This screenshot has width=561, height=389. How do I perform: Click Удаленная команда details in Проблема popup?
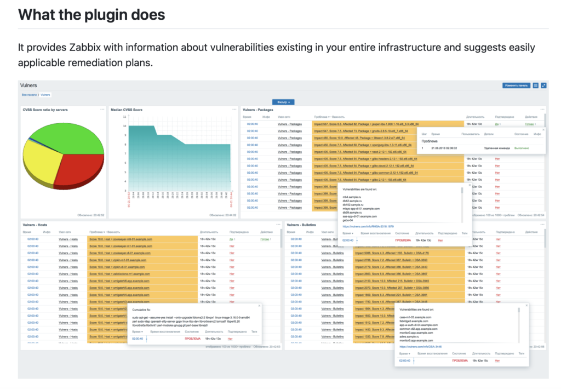pos(497,148)
